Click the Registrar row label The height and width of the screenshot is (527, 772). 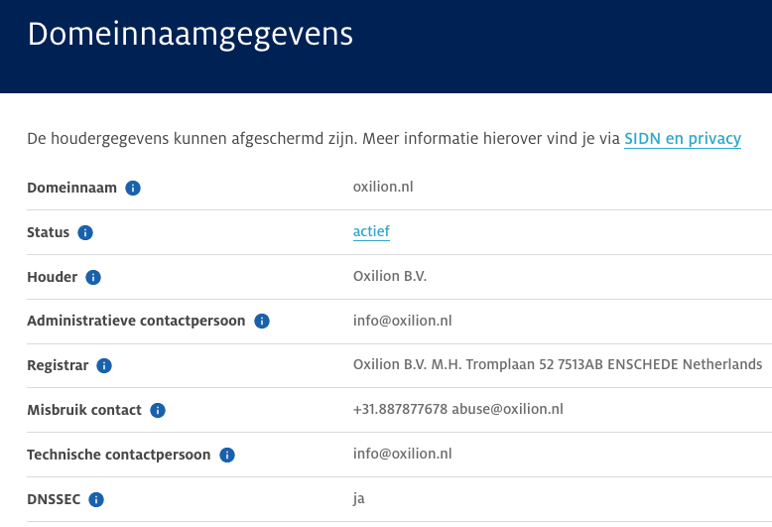coord(58,365)
